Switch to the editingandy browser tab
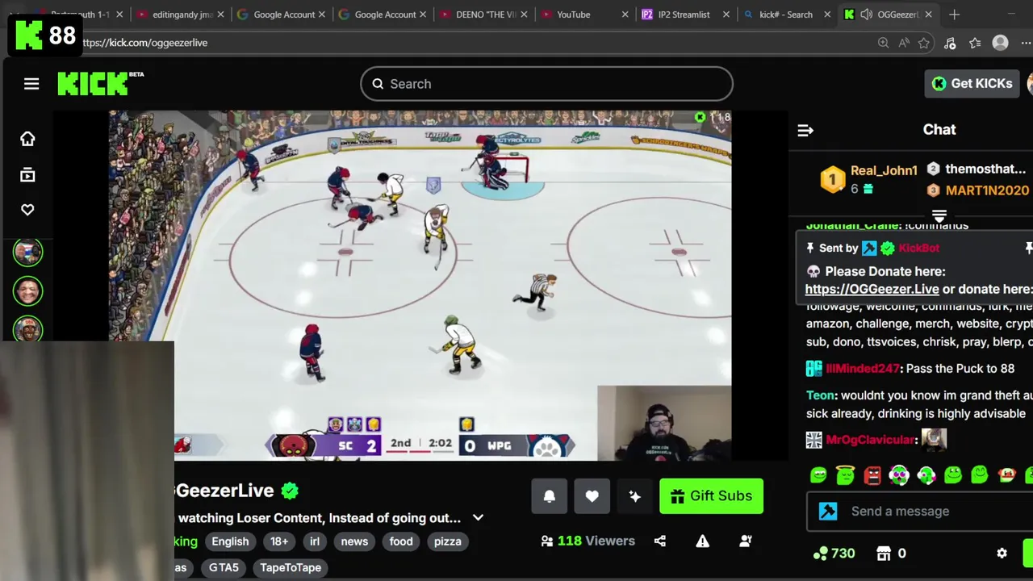1033x581 pixels. coord(182,15)
